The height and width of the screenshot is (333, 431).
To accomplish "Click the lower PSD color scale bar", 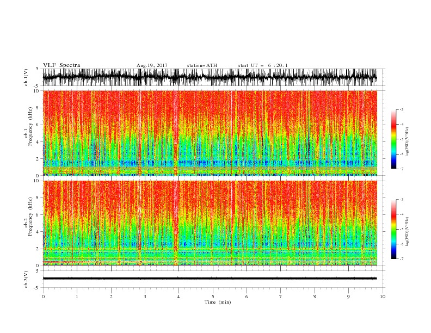I will click(x=394, y=229).
